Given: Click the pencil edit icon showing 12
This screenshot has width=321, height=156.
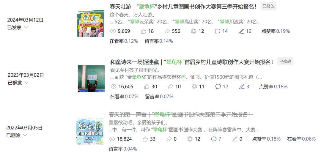Looking at the screenshot, I should point(242,31).
